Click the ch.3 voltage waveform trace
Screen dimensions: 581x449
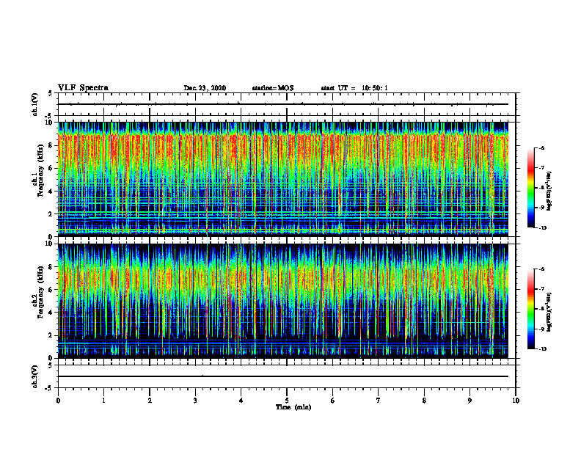pyautogui.click(x=283, y=376)
